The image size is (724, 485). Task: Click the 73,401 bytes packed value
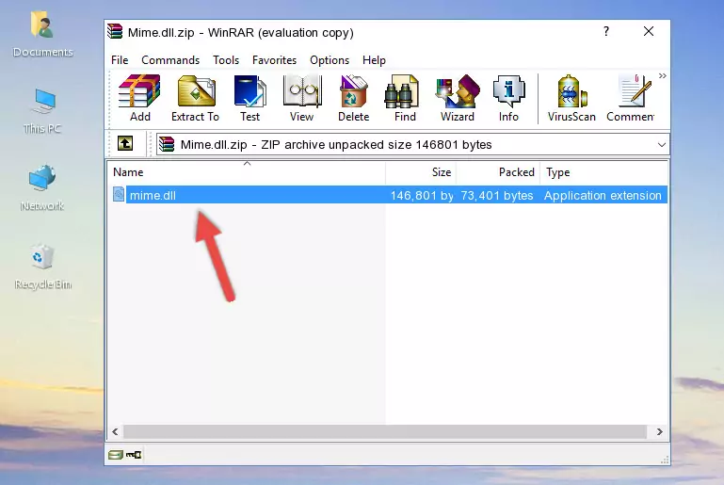click(x=497, y=195)
